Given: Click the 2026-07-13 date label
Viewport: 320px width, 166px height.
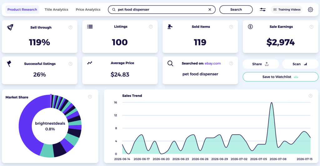Looking at the screenshot, I should [304, 159].
